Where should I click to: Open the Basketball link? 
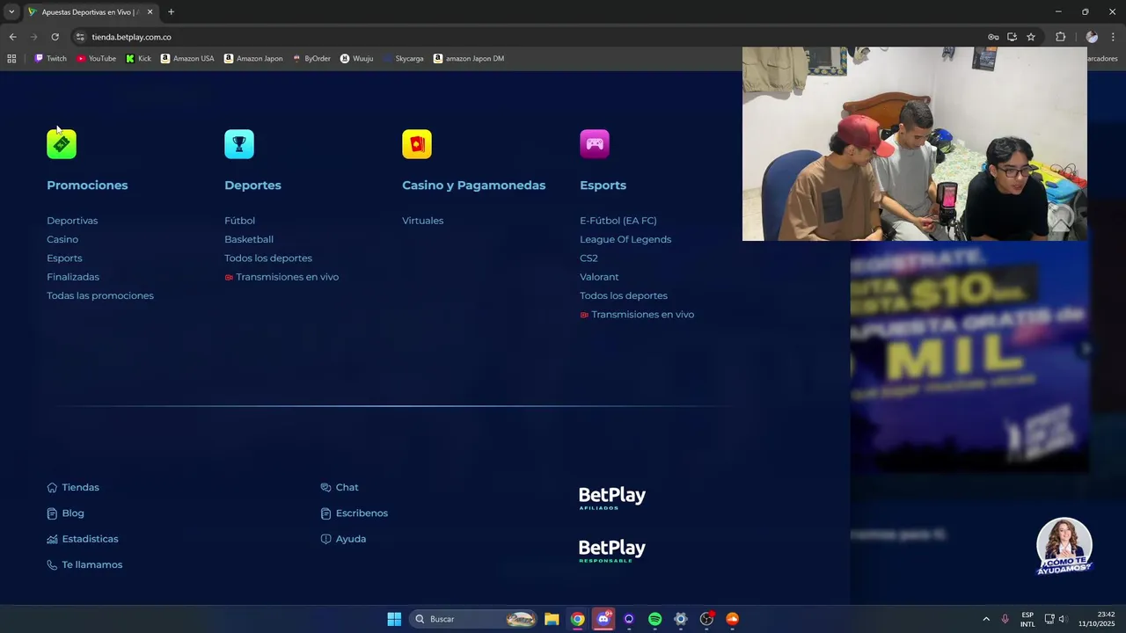[249, 239]
